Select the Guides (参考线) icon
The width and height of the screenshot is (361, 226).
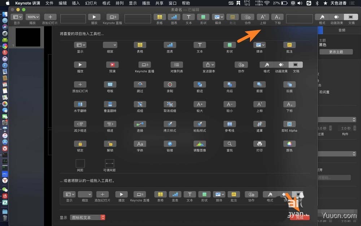[230, 124]
